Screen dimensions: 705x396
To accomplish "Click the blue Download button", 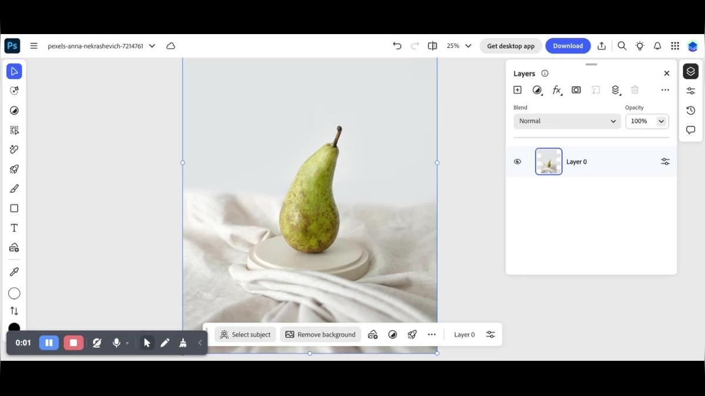I will click(568, 46).
